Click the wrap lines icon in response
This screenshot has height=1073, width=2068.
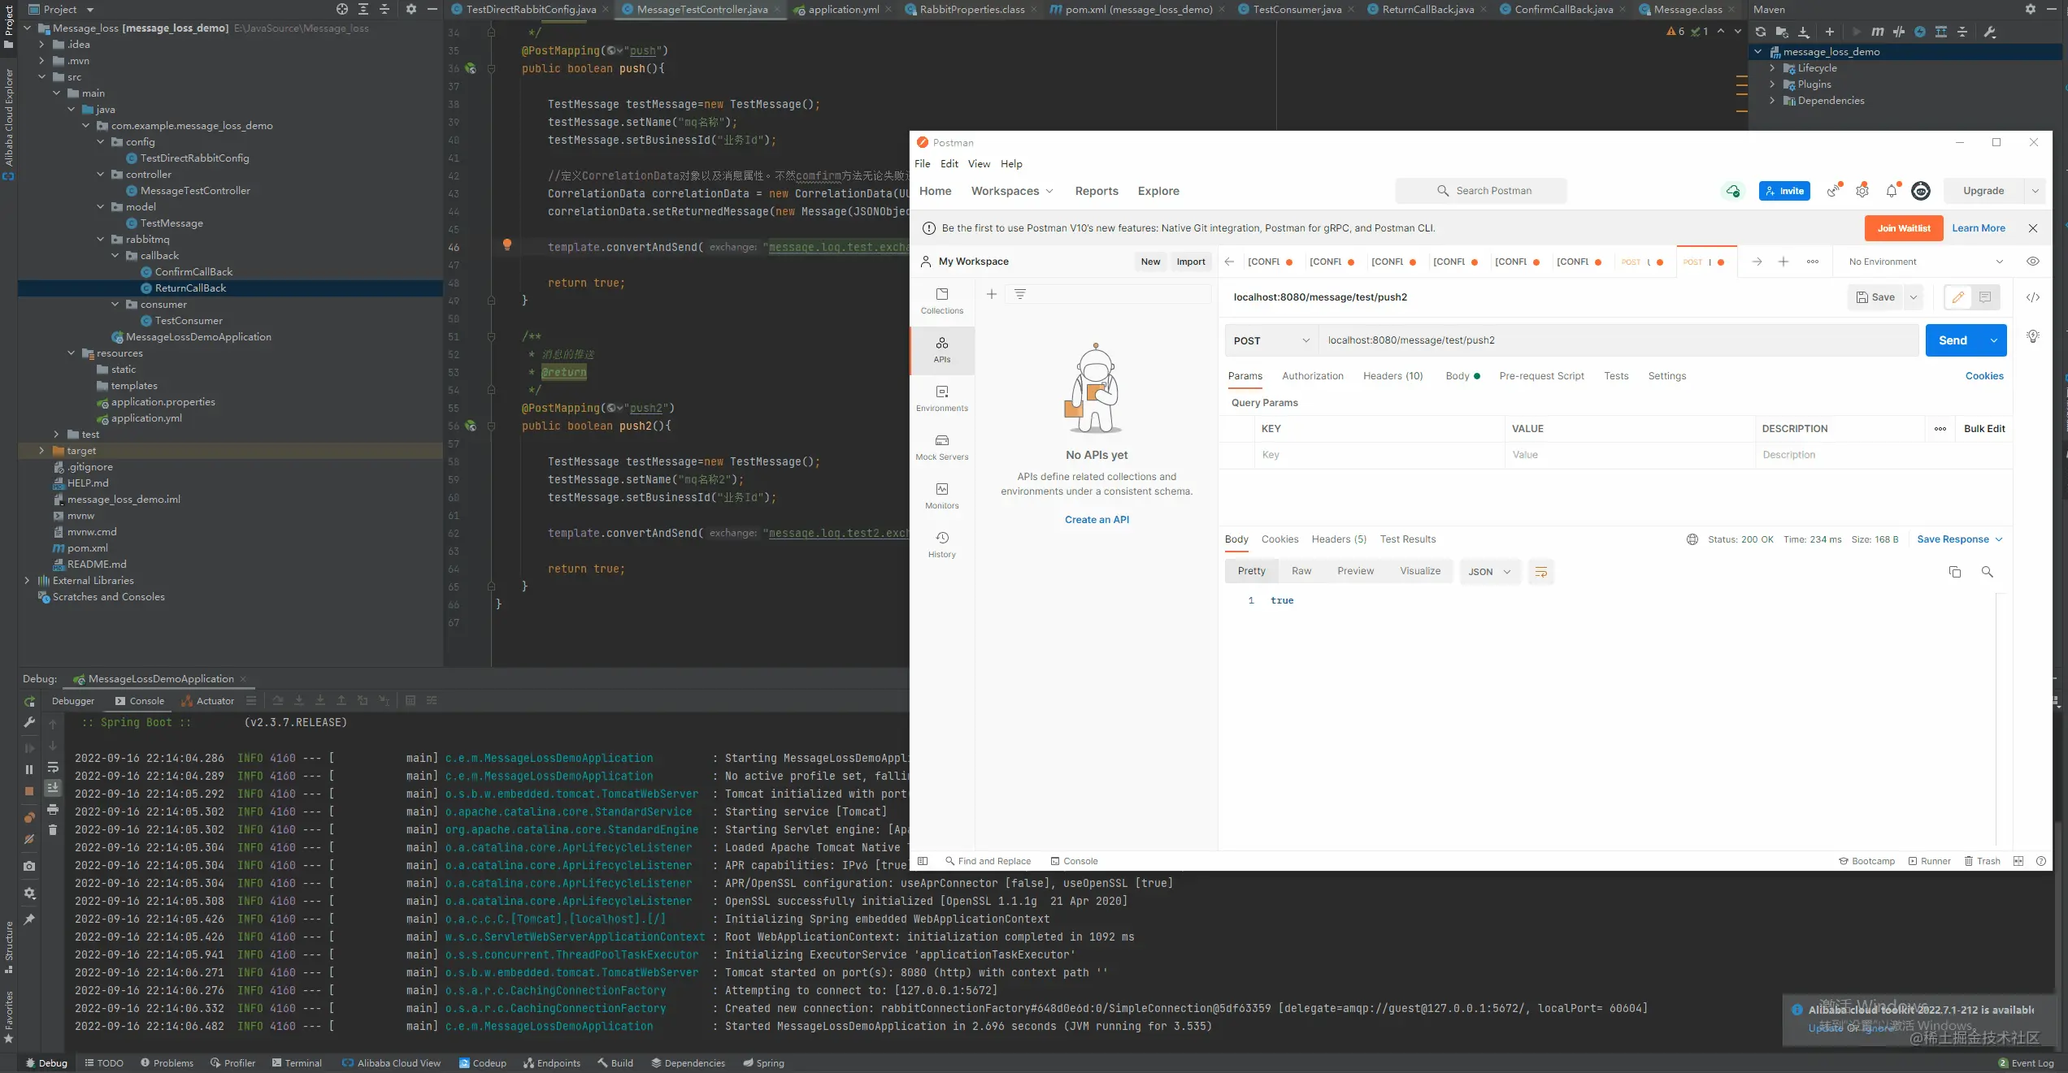[x=1540, y=572]
